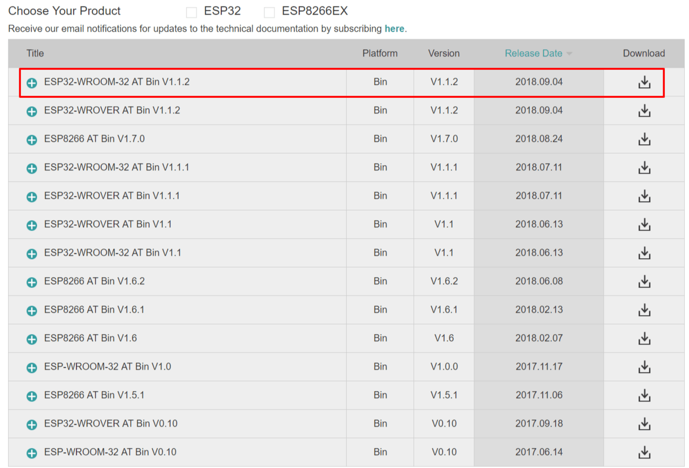The height and width of the screenshot is (468, 689).
Task: Click the ESP8266 AT Bin V1.6.1 title
Action: coord(94,309)
